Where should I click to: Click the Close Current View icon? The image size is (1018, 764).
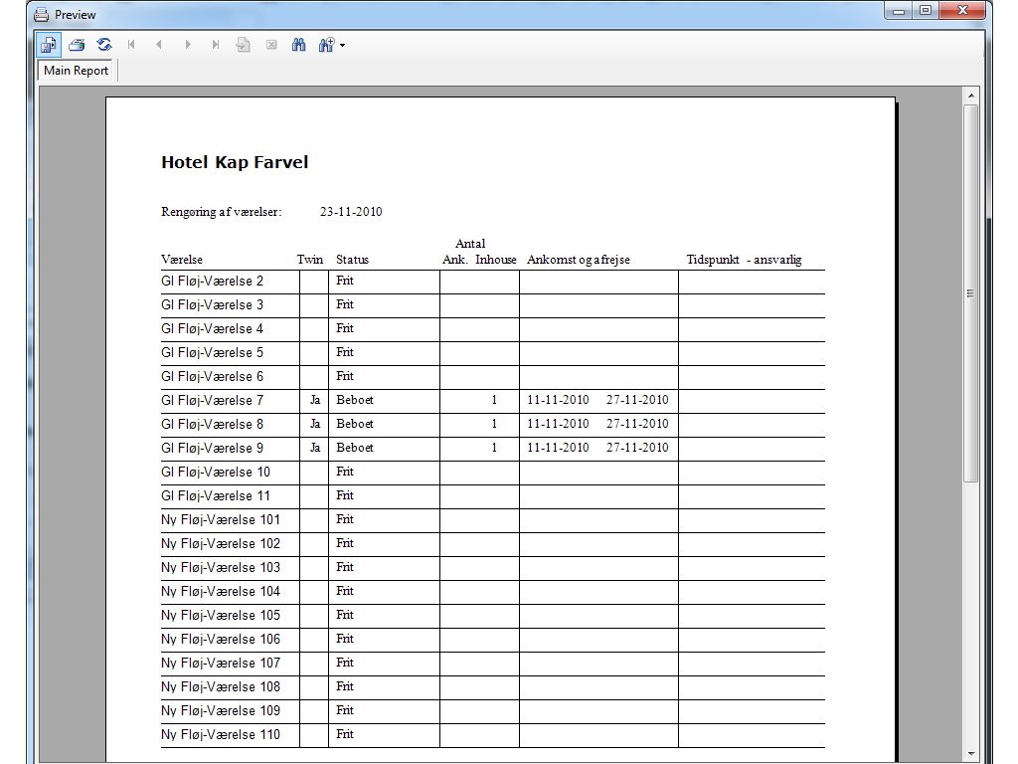270,45
